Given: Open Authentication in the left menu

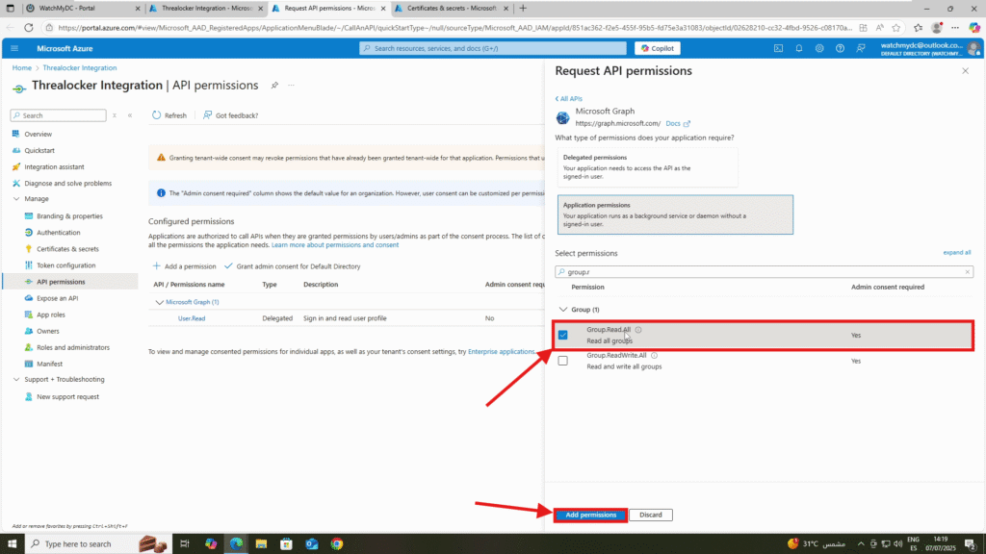Looking at the screenshot, I should point(58,233).
